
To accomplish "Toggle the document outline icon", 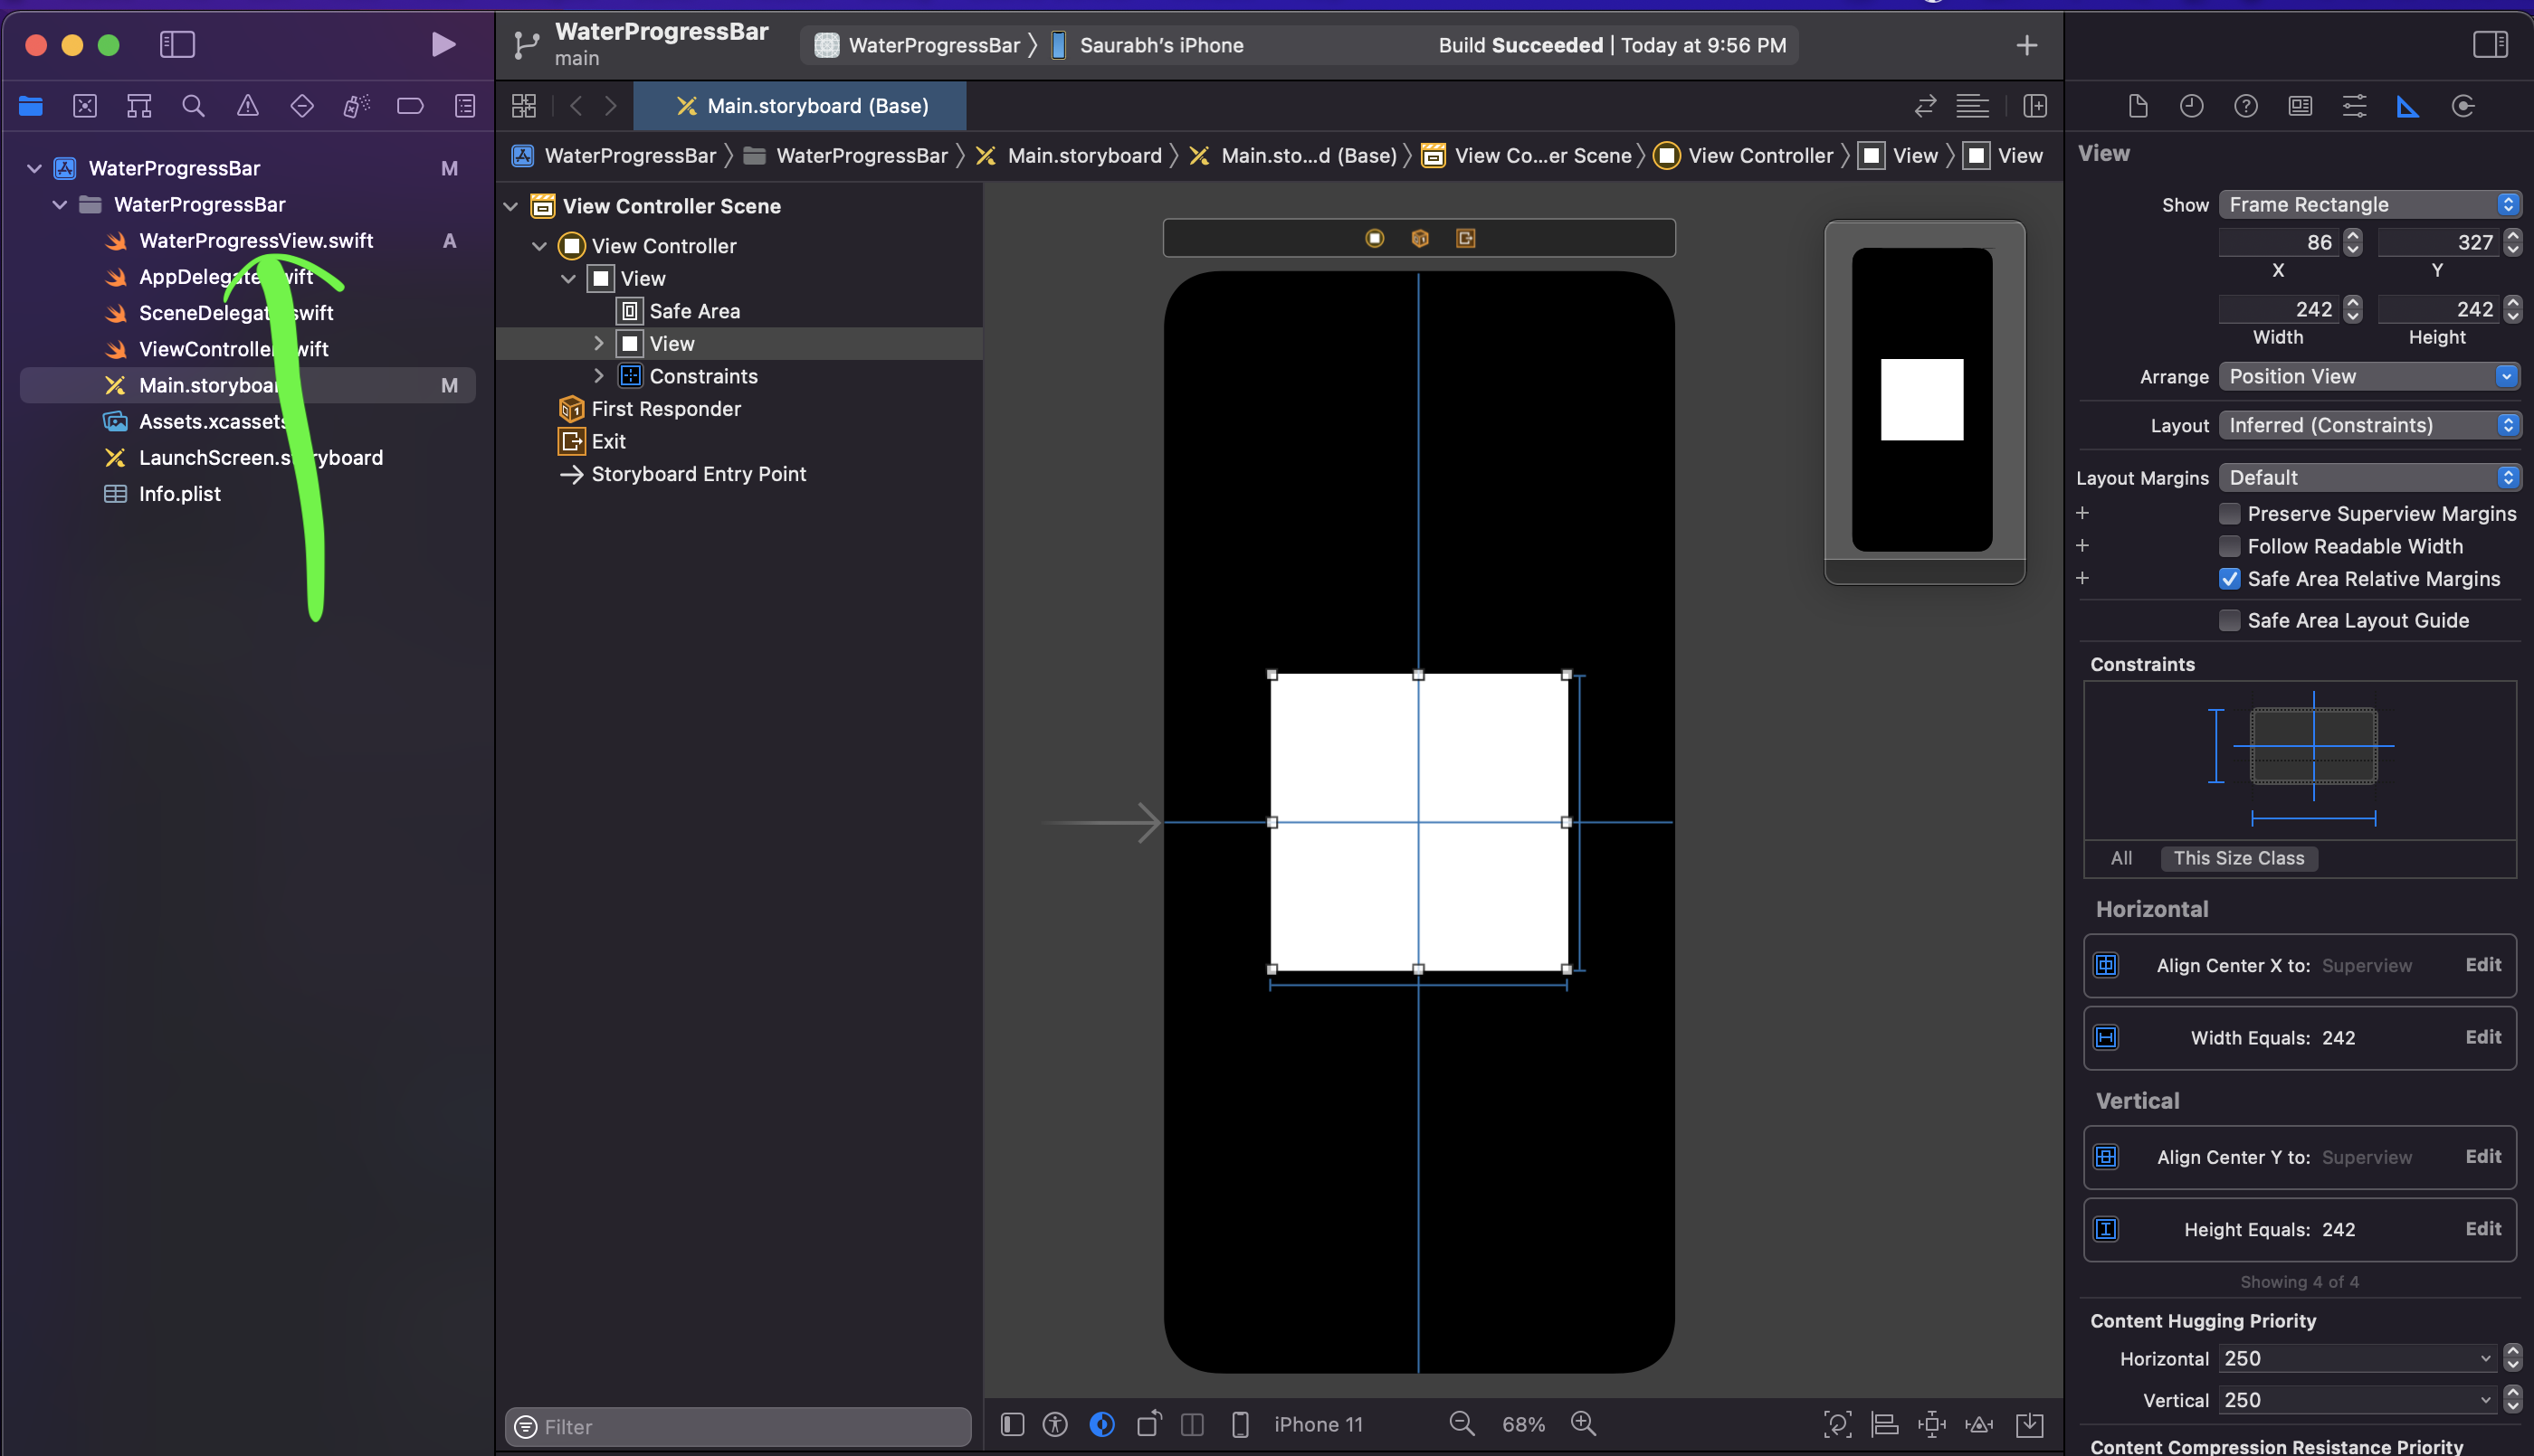I will coord(1013,1424).
